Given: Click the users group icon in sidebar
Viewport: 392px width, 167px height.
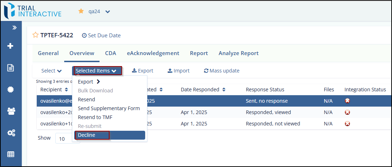Looking at the screenshot, I should pyautogui.click(x=11, y=111).
